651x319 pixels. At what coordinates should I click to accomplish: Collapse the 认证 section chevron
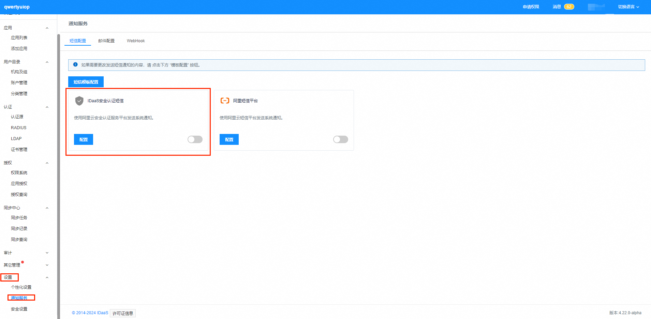[x=47, y=107]
